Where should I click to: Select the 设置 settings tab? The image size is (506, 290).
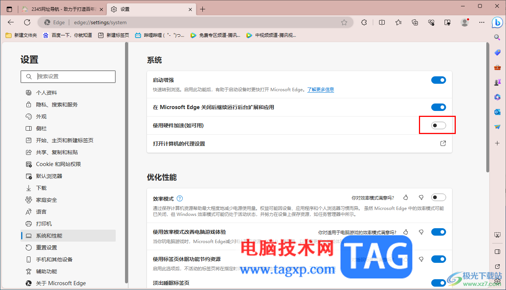(x=151, y=9)
